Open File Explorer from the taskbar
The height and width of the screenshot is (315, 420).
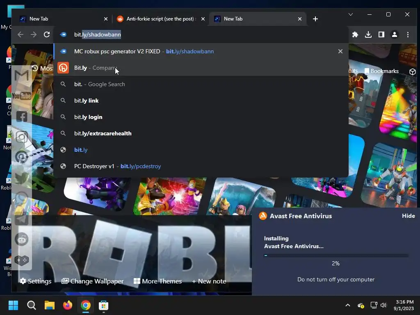50,305
